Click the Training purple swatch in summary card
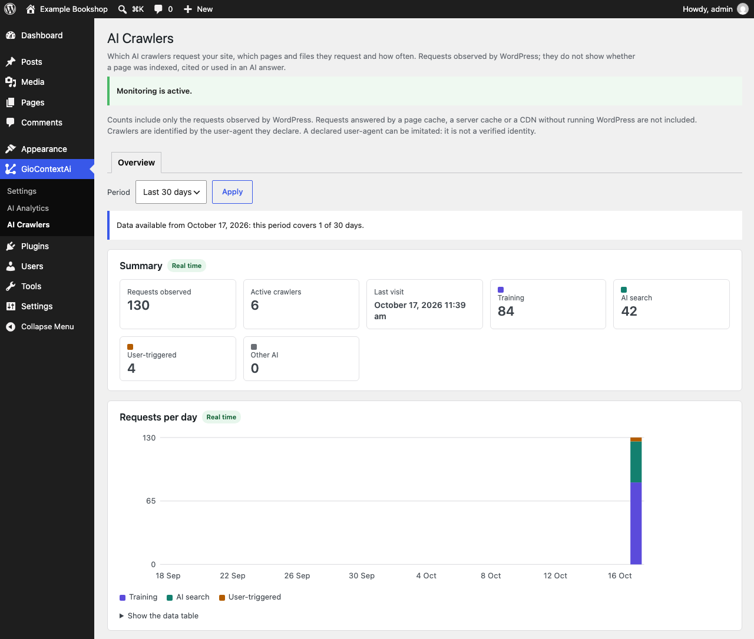This screenshot has height=639, width=754. (501, 290)
